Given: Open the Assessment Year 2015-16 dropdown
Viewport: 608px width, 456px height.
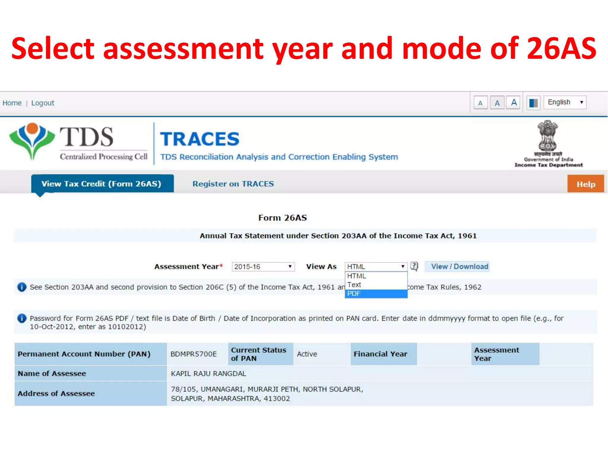Looking at the screenshot, I should [x=263, y=267].
